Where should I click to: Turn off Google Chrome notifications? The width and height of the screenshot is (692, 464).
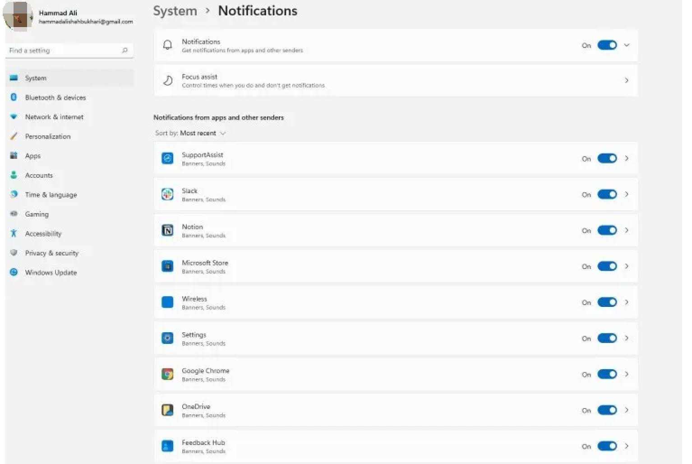pyautogui.click(x=607, y=374)
